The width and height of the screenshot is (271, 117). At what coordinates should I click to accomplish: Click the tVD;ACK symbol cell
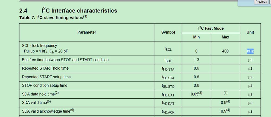(168, 112)
